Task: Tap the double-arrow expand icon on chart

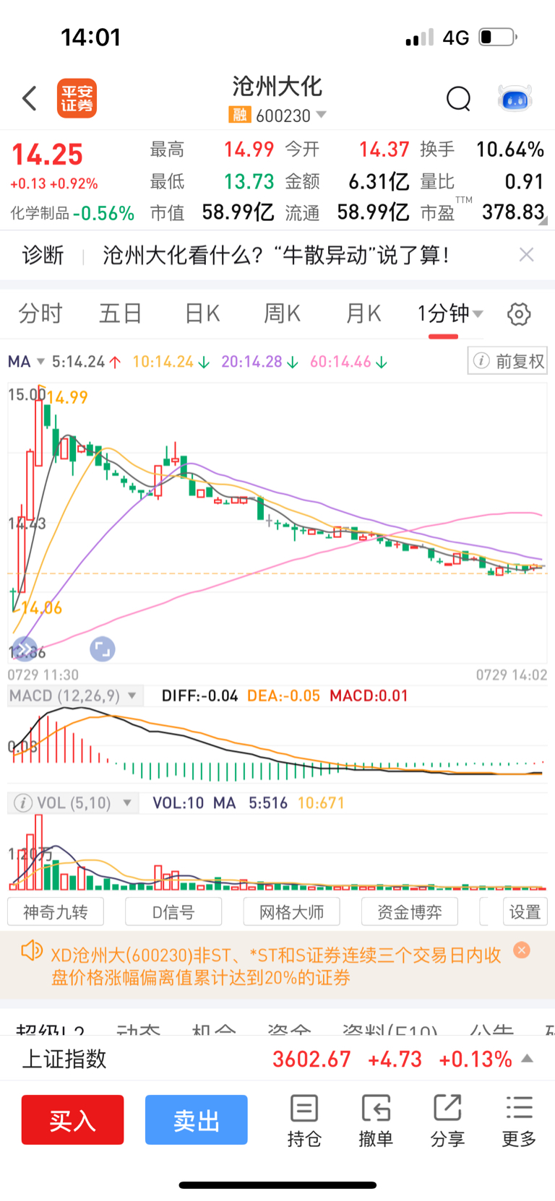Action: coord(25,649)
